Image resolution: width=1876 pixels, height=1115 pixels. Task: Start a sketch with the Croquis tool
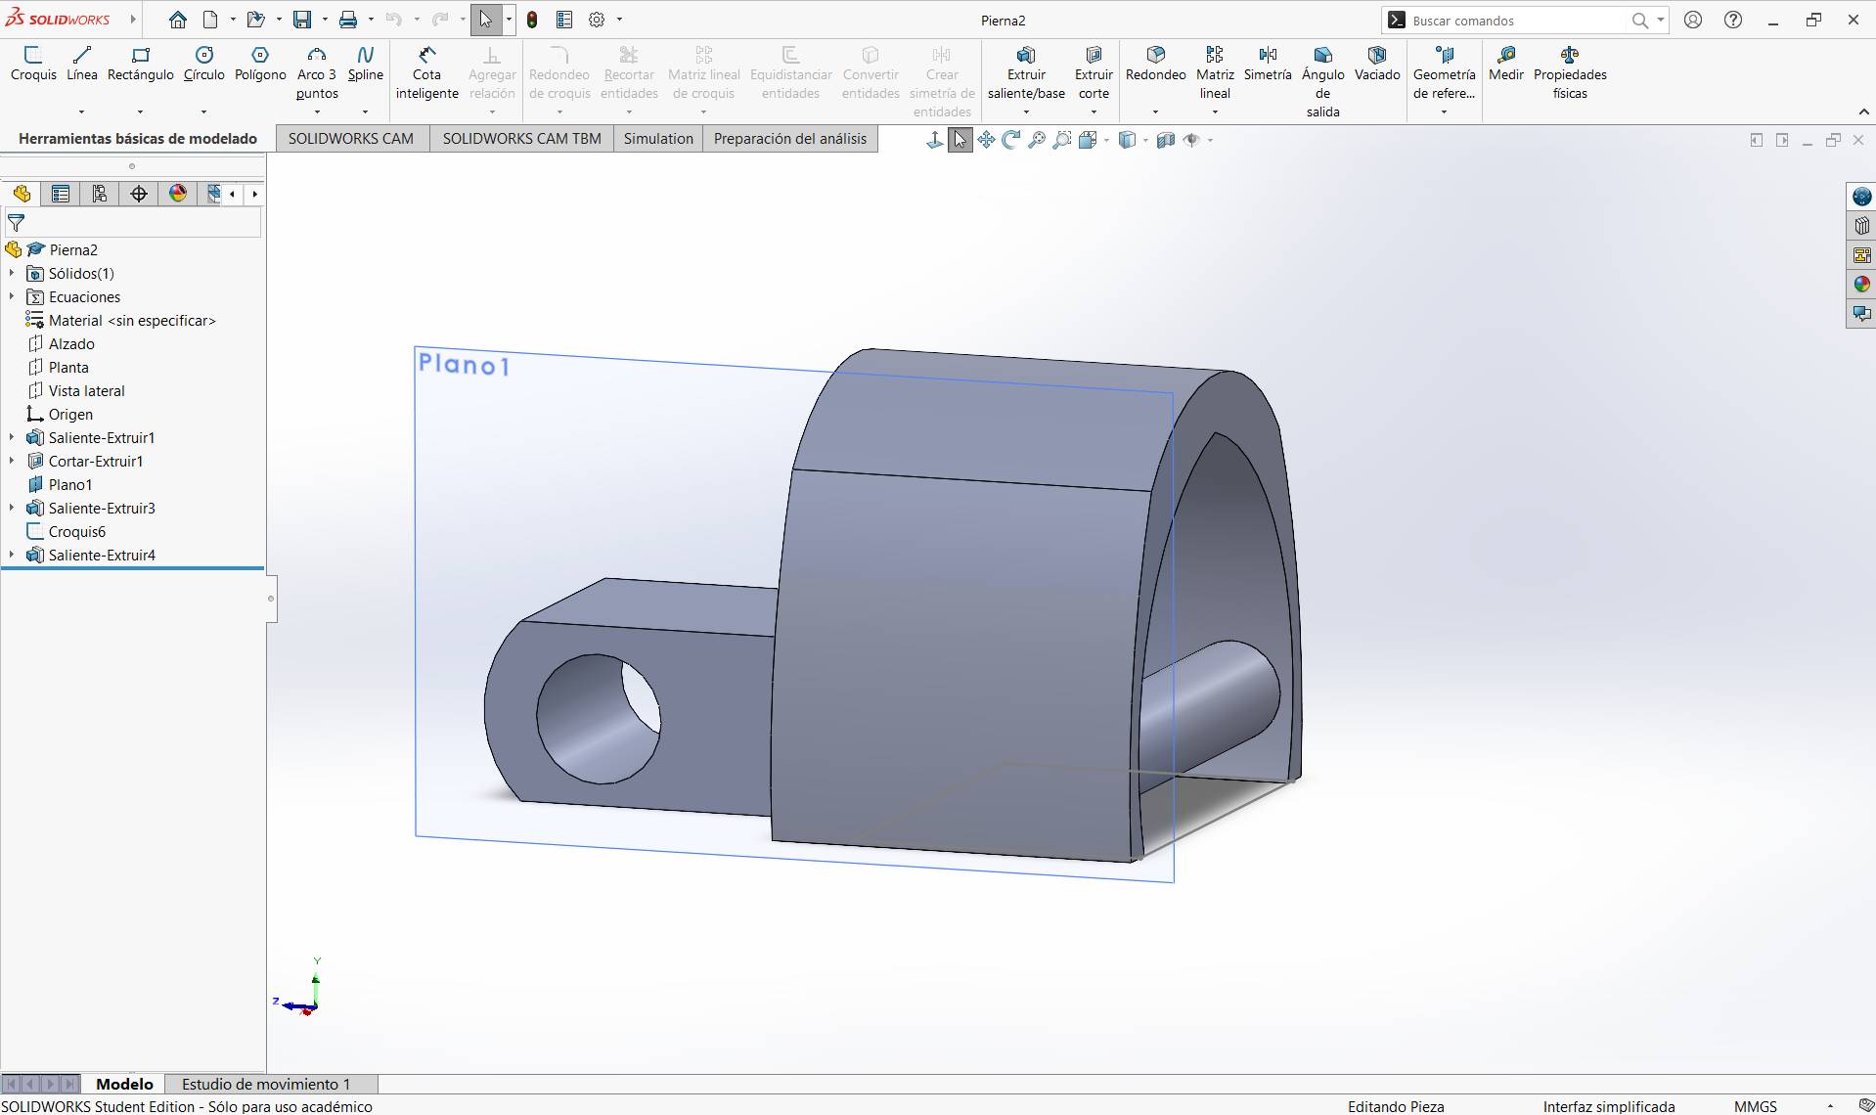(x=33, y=64)
